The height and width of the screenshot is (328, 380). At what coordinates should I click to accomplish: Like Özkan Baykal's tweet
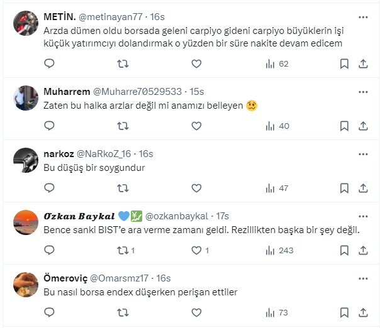click(x=196, y=250)
